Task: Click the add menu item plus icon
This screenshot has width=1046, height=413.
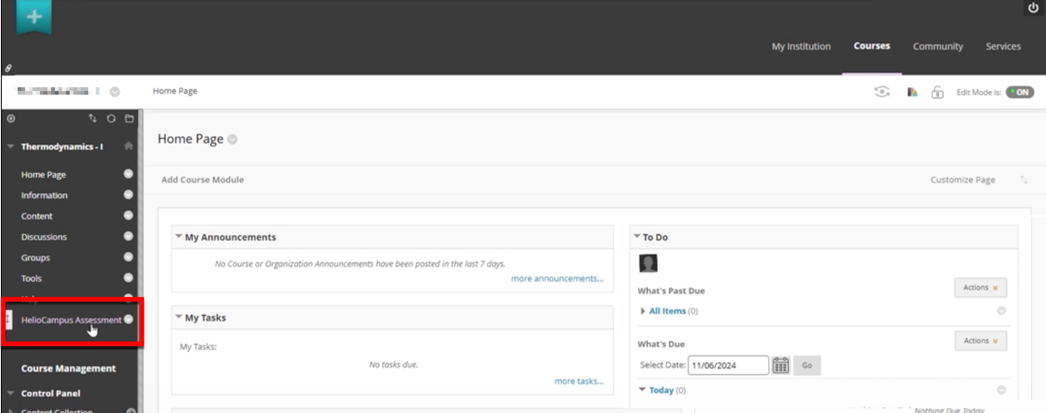Action: (x=11, y=119)
